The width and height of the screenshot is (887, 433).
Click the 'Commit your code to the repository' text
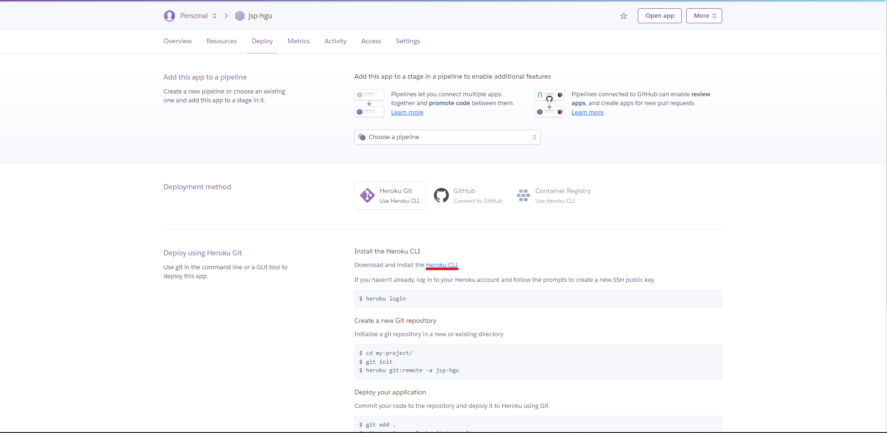click(452, 406)
